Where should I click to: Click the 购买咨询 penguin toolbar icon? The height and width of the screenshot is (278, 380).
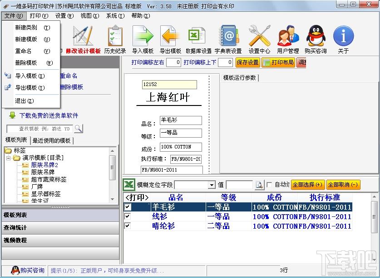click(316, 36)
